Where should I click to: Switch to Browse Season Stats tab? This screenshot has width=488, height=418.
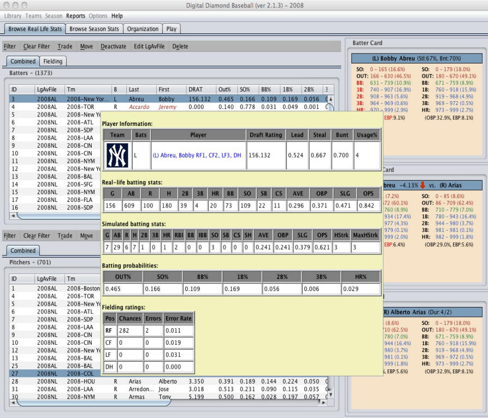pos(94,29)
